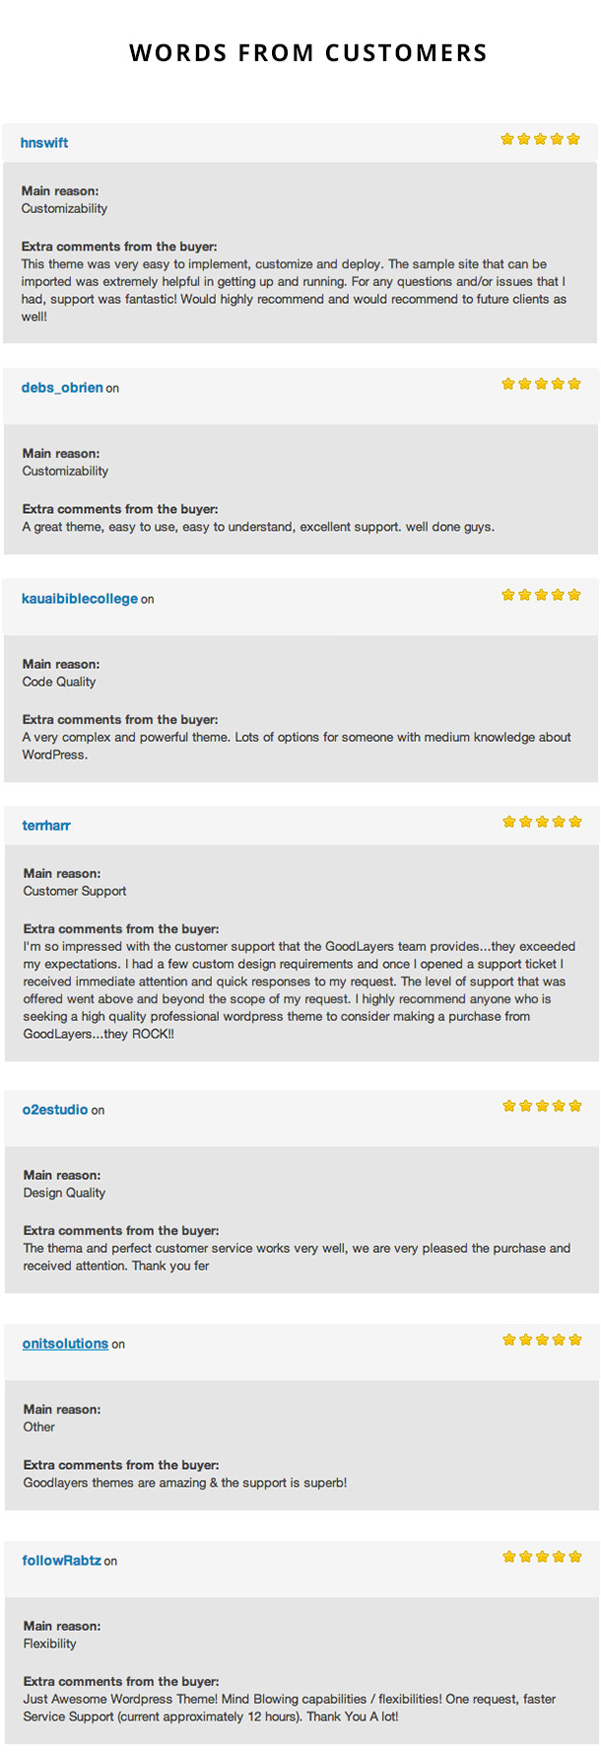Open terrharr user profile
This screenshot has width=601, height=1758.
click(x=46, y=826)
